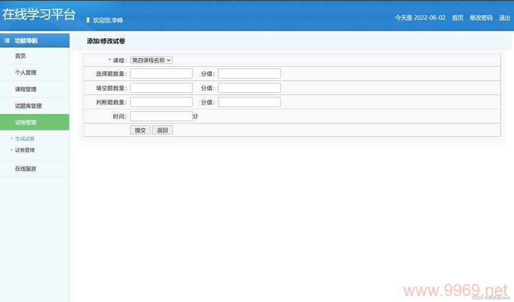Screen dimensions: 514x302
Task: Click the 分值 field for 选择题
Action: click(x=250, y=73)
